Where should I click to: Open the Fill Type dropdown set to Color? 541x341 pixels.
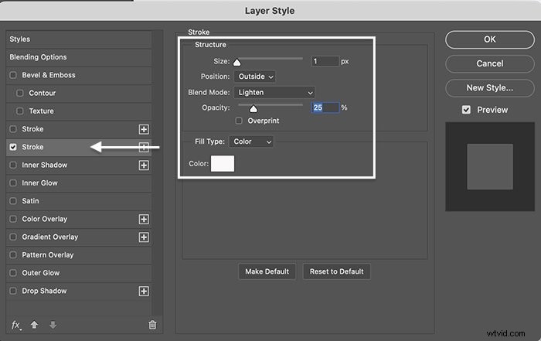[x=251, y=142]
